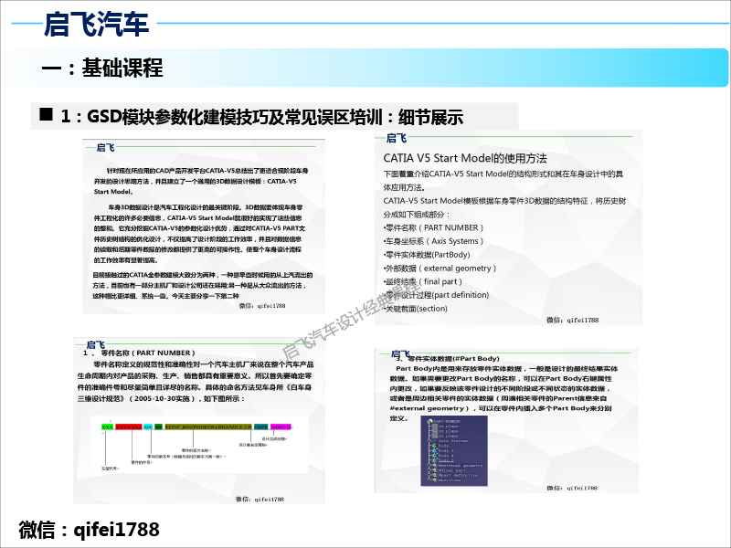Select bullet 关键截面(section)

tap(416, 309)
